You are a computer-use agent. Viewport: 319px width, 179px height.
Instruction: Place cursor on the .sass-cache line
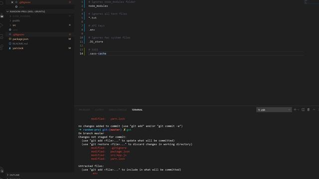98,54
